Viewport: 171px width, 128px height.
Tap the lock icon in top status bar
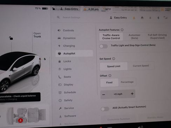(53, 9)
